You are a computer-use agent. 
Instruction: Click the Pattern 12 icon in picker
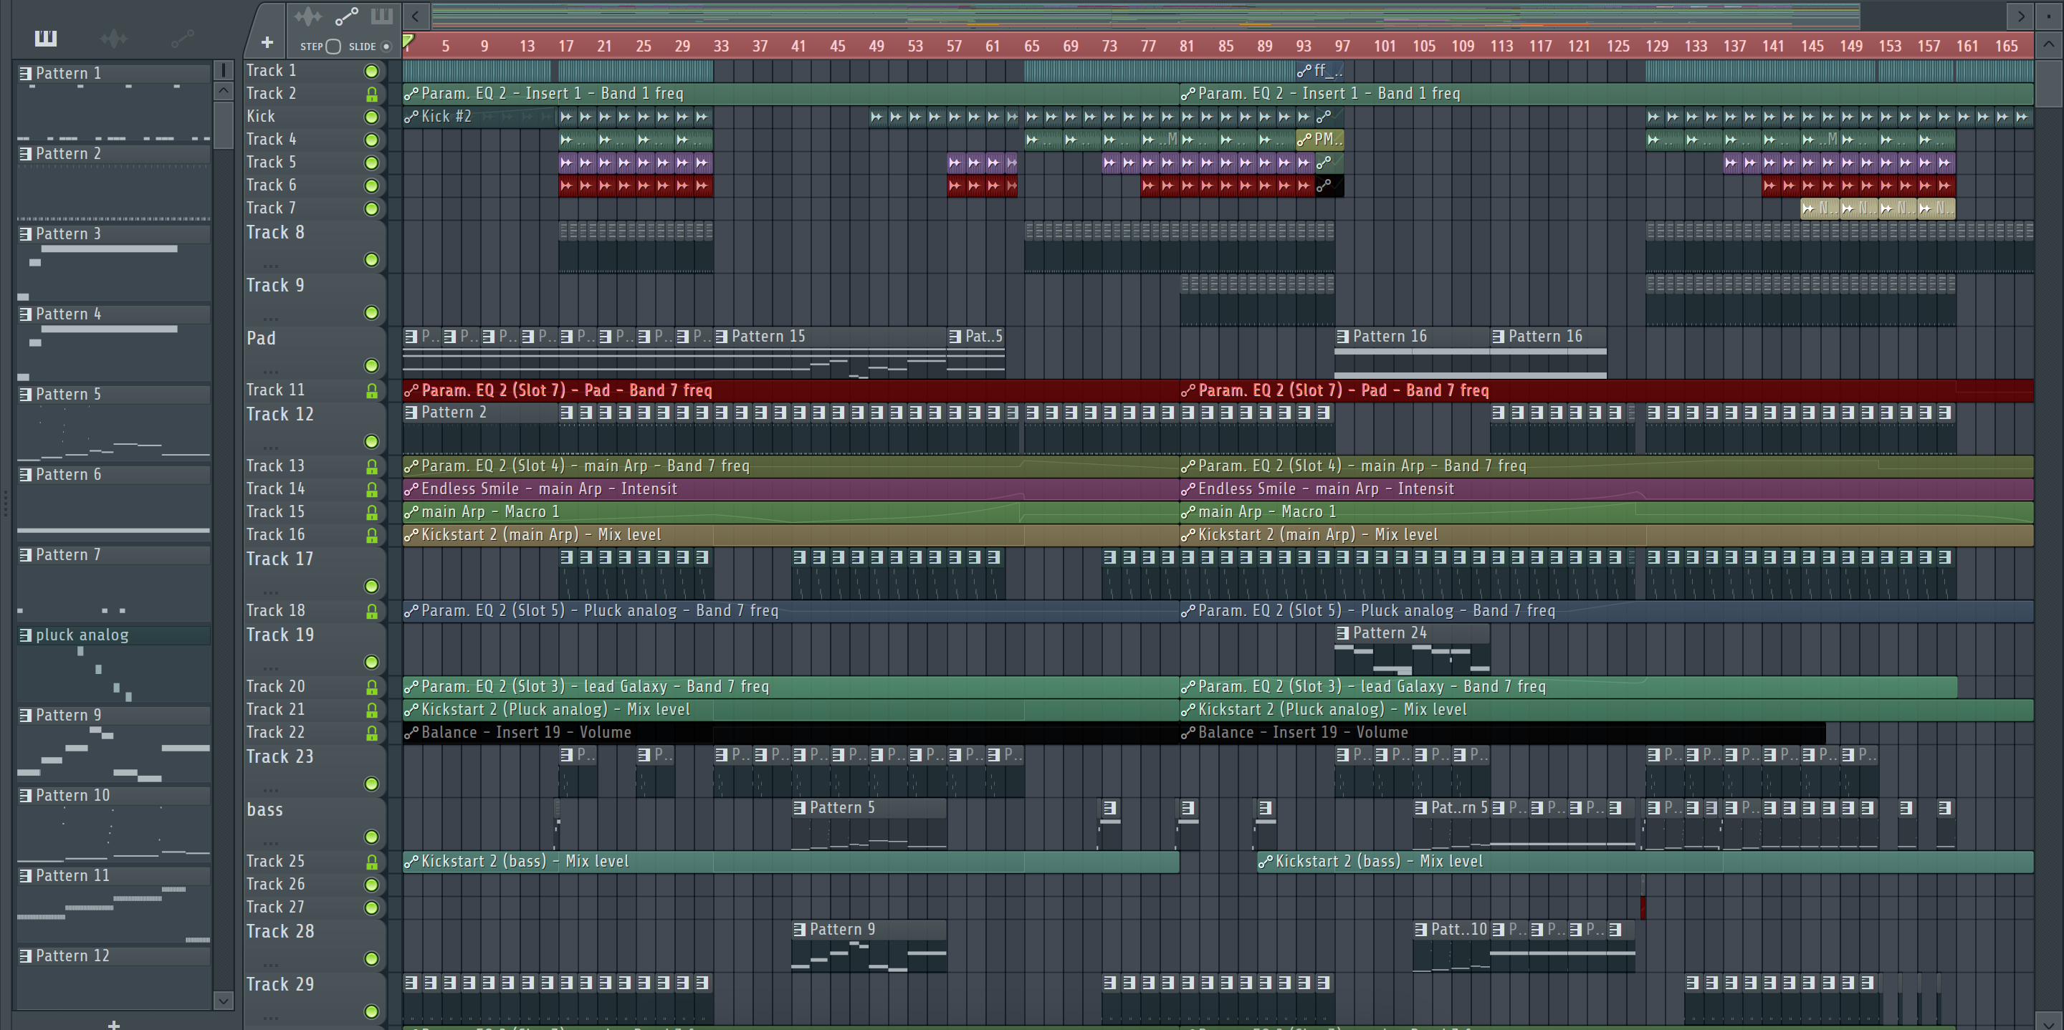coord(26,956)
